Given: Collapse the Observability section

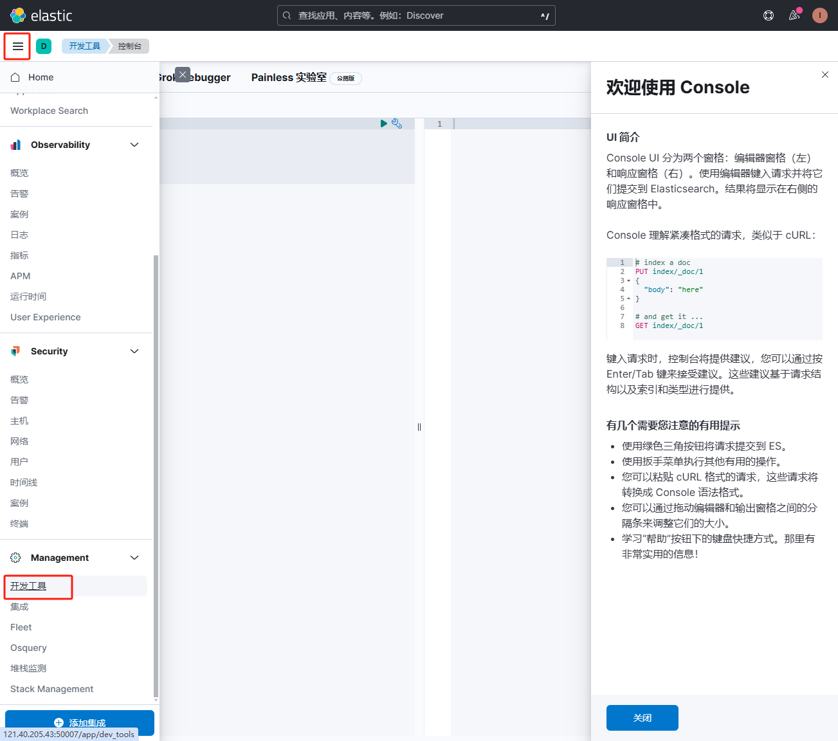Looking at the screenshot, I should click(x=134, y=145).
